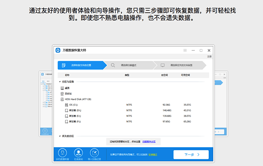Import scan record (arrow-box icon)
Screen dimensions: 263x166
[x=94, y=153]
